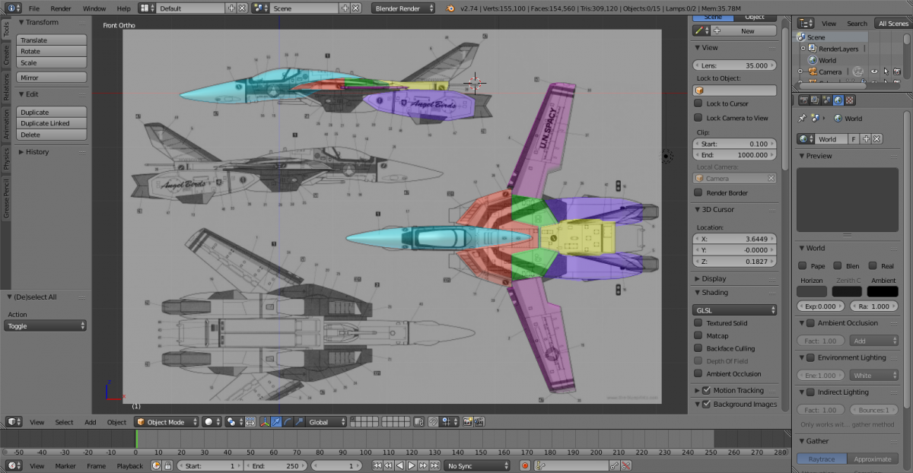913x473 pixels.
Task: Enable Backface Culling checkbox
Action: [x=698, y=348]
